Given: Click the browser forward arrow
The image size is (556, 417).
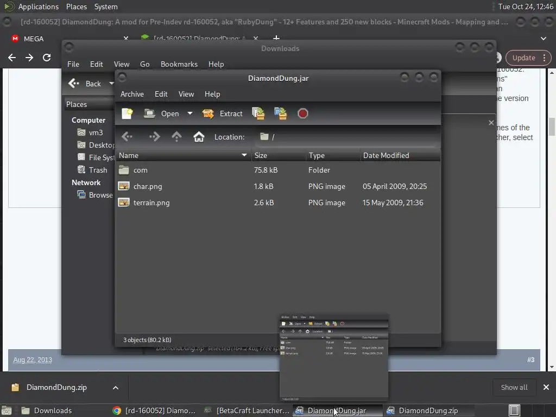Looking at the screenshot, I should tap(29, 58).
